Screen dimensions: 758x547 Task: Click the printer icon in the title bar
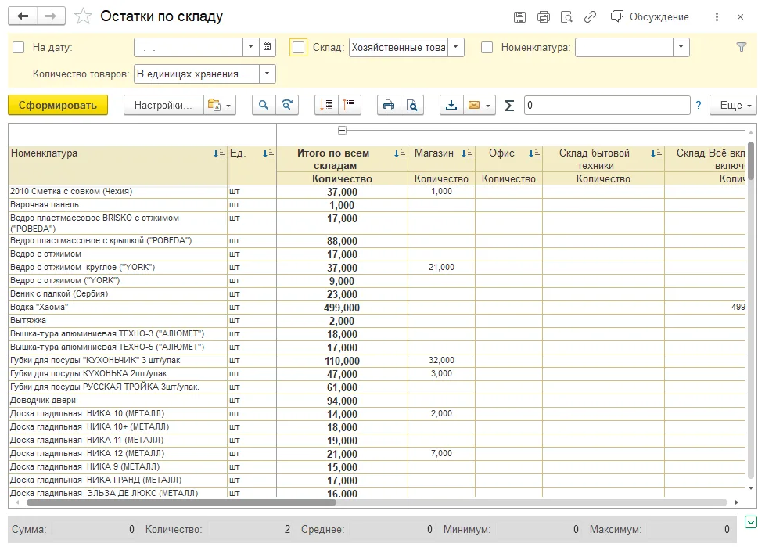coord(544,17)
